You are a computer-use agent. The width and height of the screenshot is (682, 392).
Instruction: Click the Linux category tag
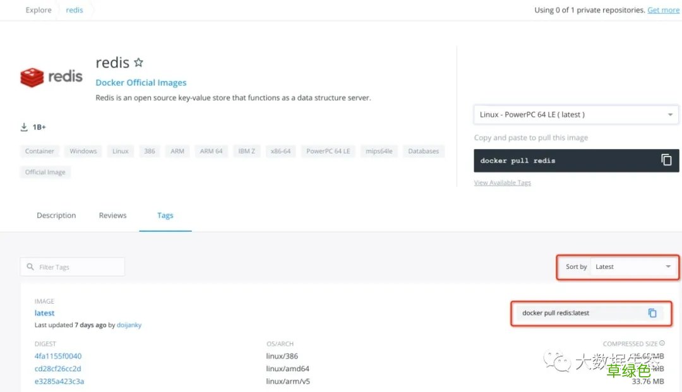(x=121, y=151)
